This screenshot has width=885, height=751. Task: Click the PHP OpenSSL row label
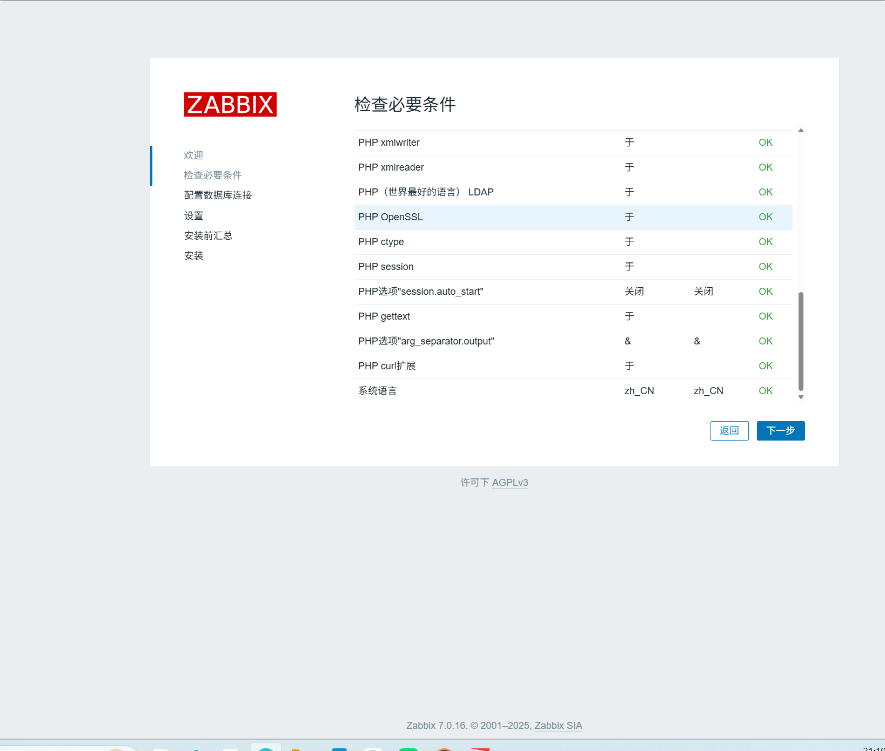(x=391, y=217)
